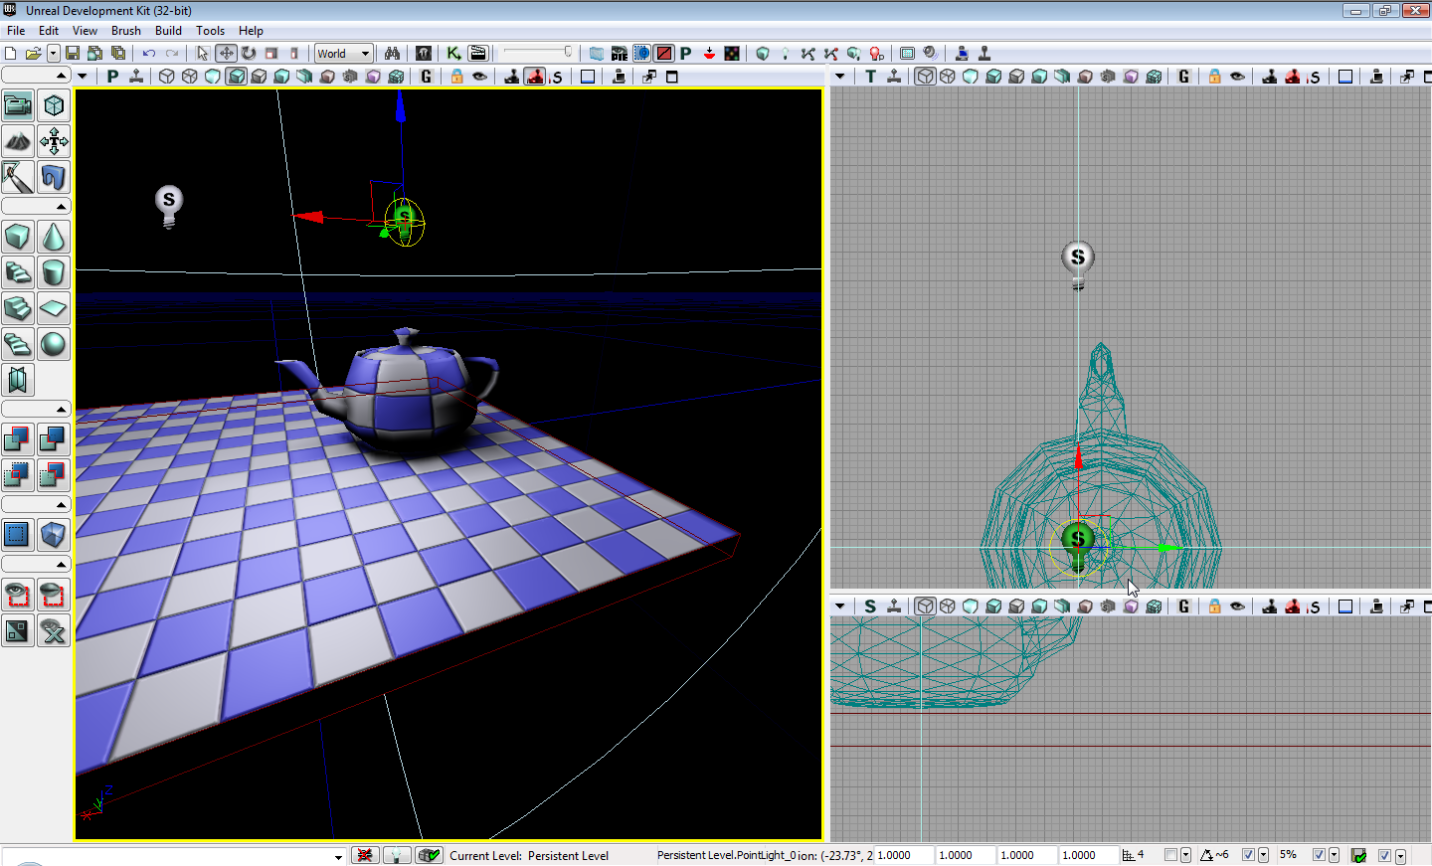The height and width of the screenshot is (866, 1432).
Task: Toggle the eye icon in perspective viewport toolbar
Action: point(479,77)
